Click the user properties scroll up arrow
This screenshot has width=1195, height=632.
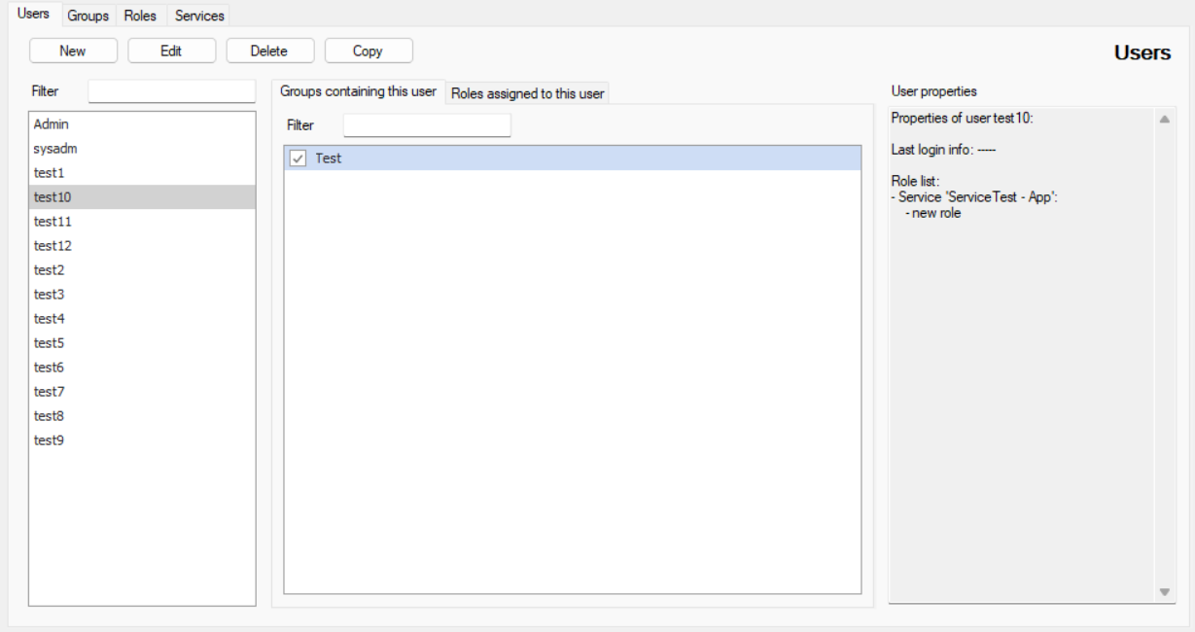pyautogui.click(x=1164, y=119)
